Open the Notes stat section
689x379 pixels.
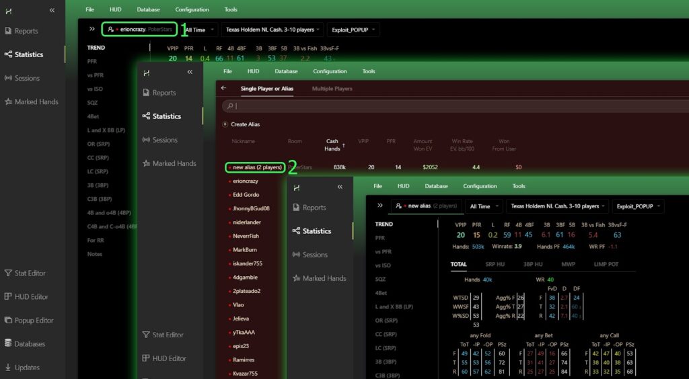[95, 254]
